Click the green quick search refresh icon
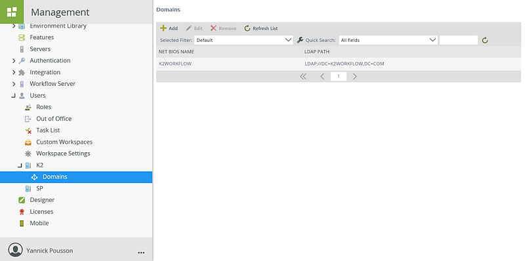Viewport: 525px width, 261px height. (485, 41)
